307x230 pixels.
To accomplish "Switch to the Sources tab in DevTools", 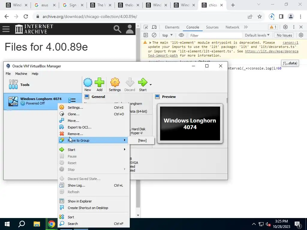I will pyautogui.click(x=212, y=27).
